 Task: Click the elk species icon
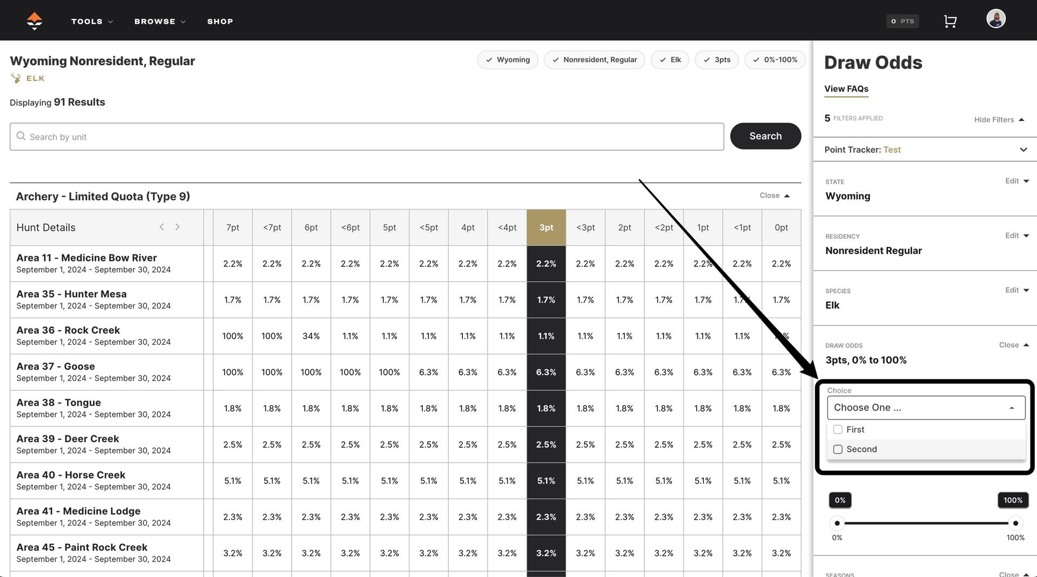point(16,78)
